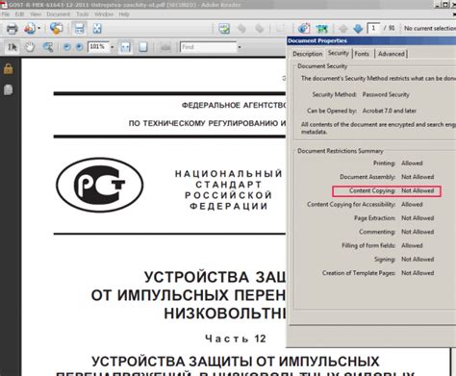Open the Document menu
Screen dimensions: 456x376
(x=58, y=14)
